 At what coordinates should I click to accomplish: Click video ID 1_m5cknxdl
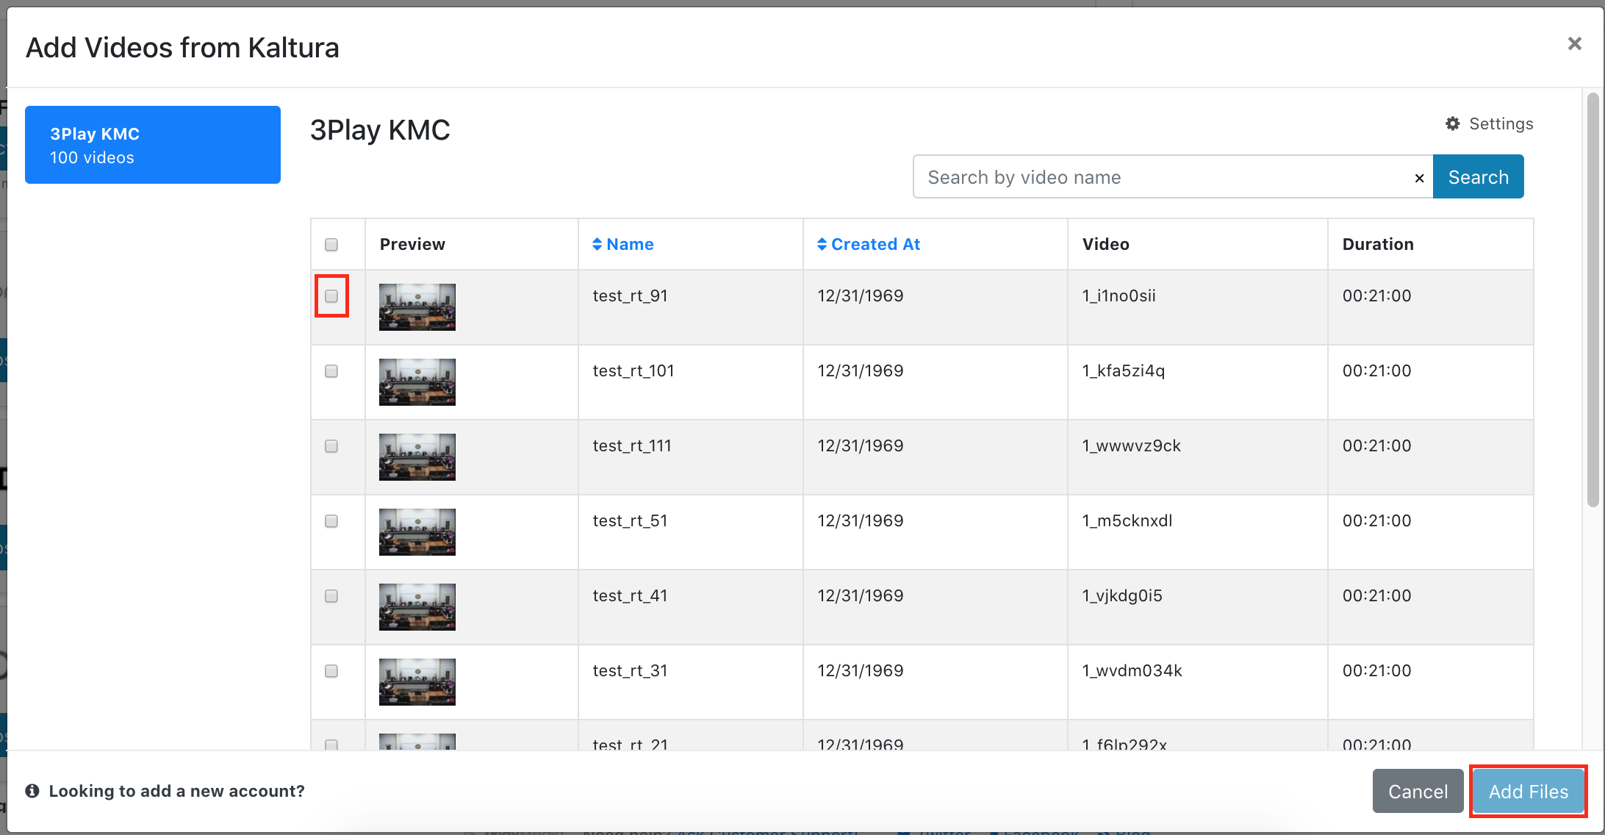click(1127, 520)
